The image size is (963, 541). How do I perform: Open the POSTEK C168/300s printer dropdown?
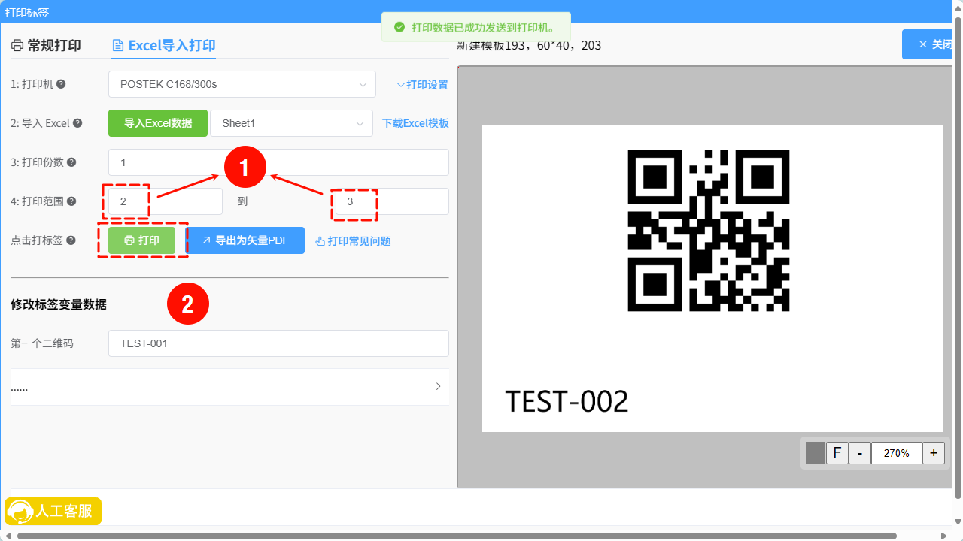pos(242,84)
